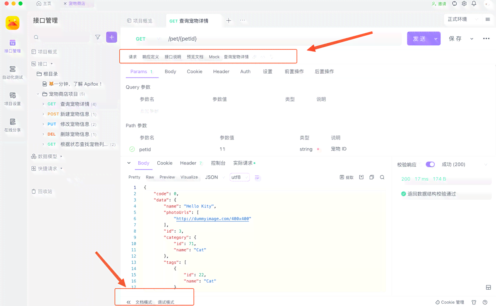
Task: Click the yellow project logo icon
Action: (12, 23)
